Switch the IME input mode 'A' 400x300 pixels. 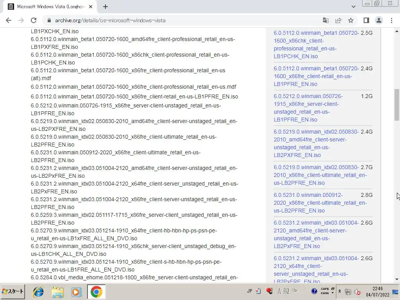click(x=279, y=291)
